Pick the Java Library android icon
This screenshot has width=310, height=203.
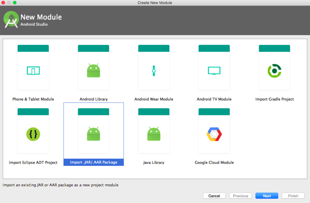tap(154, 134)
